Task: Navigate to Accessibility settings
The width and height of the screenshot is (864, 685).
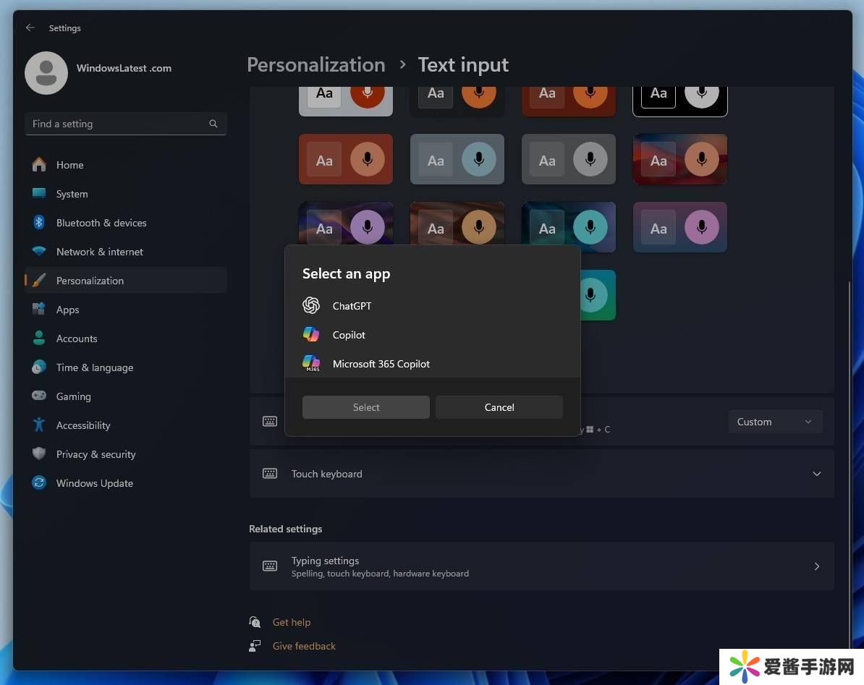Action: click(x=83, y=425)
